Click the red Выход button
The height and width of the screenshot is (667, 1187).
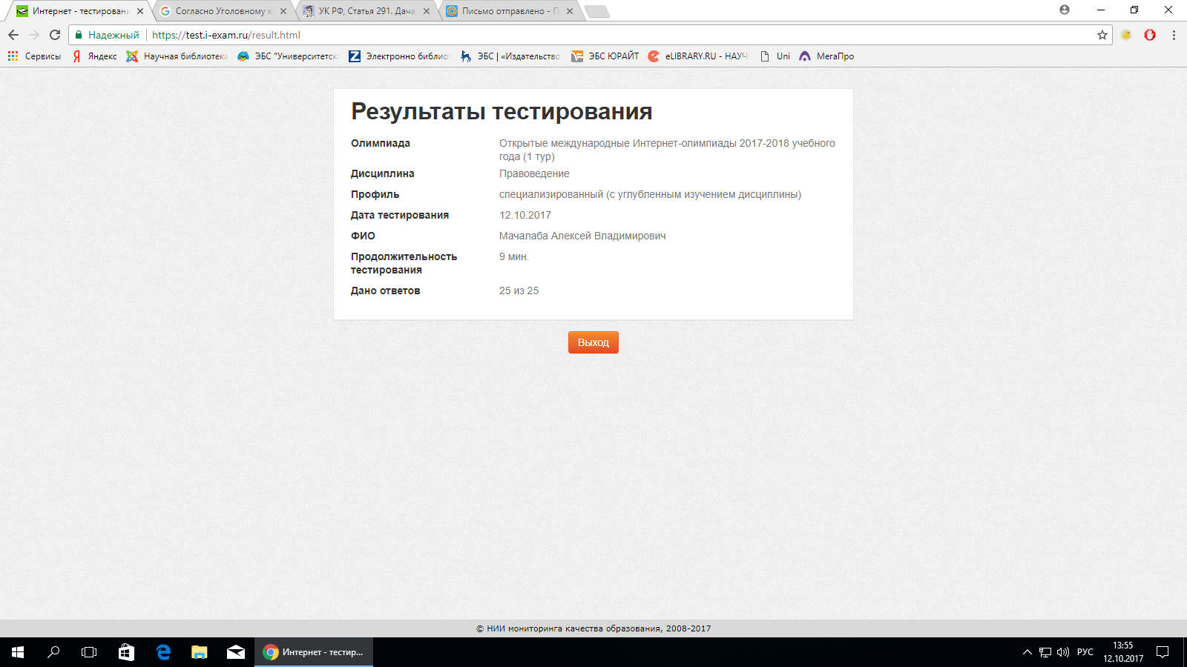(x=593, y=342)
